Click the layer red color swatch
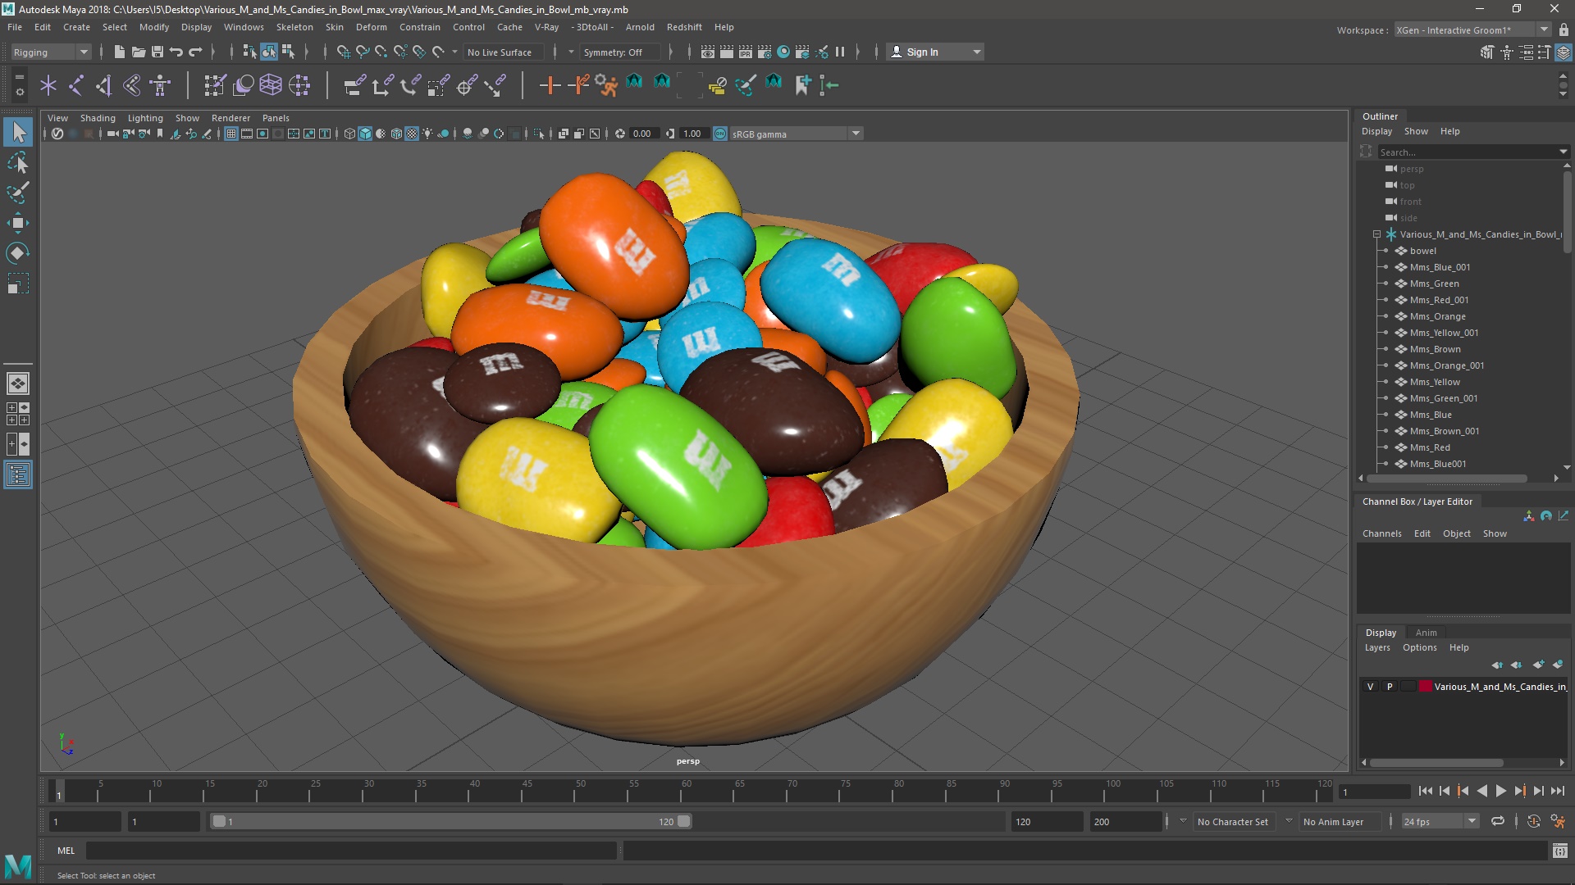Image resolution: width=1575 pixels, height=885 pixels. [1426, 687]
